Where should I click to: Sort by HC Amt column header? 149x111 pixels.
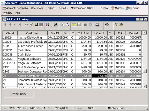(99, 33)
